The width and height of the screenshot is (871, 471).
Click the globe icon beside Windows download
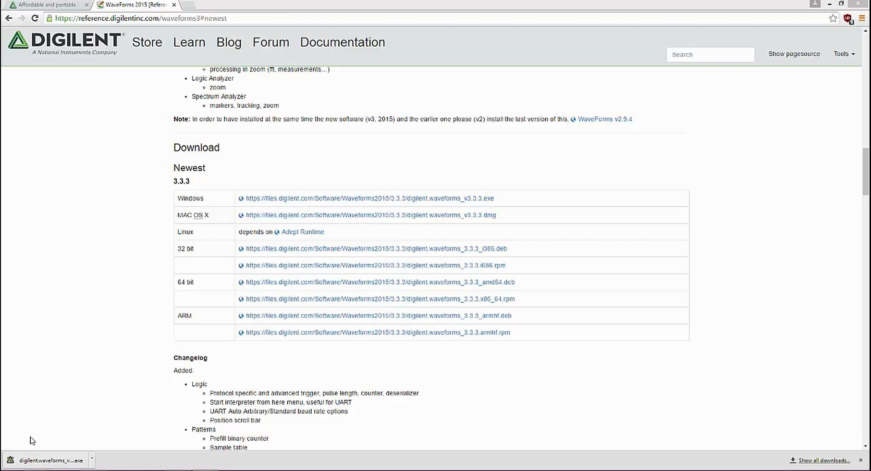pos(241,198)
